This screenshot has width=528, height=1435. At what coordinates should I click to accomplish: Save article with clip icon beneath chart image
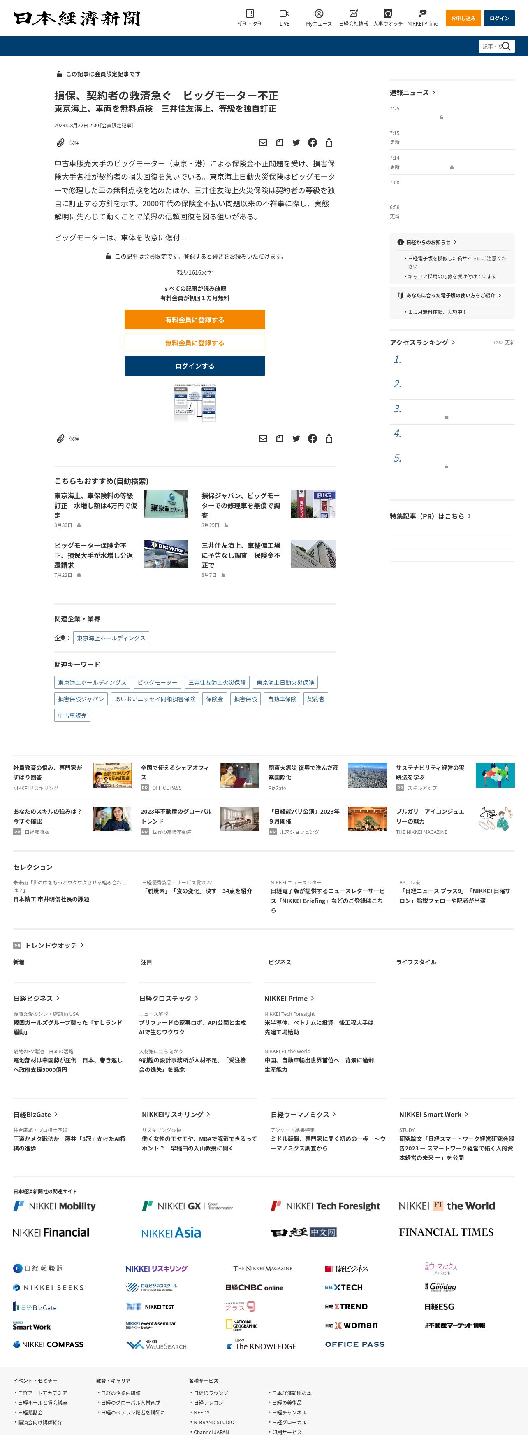tap(60, 439)
